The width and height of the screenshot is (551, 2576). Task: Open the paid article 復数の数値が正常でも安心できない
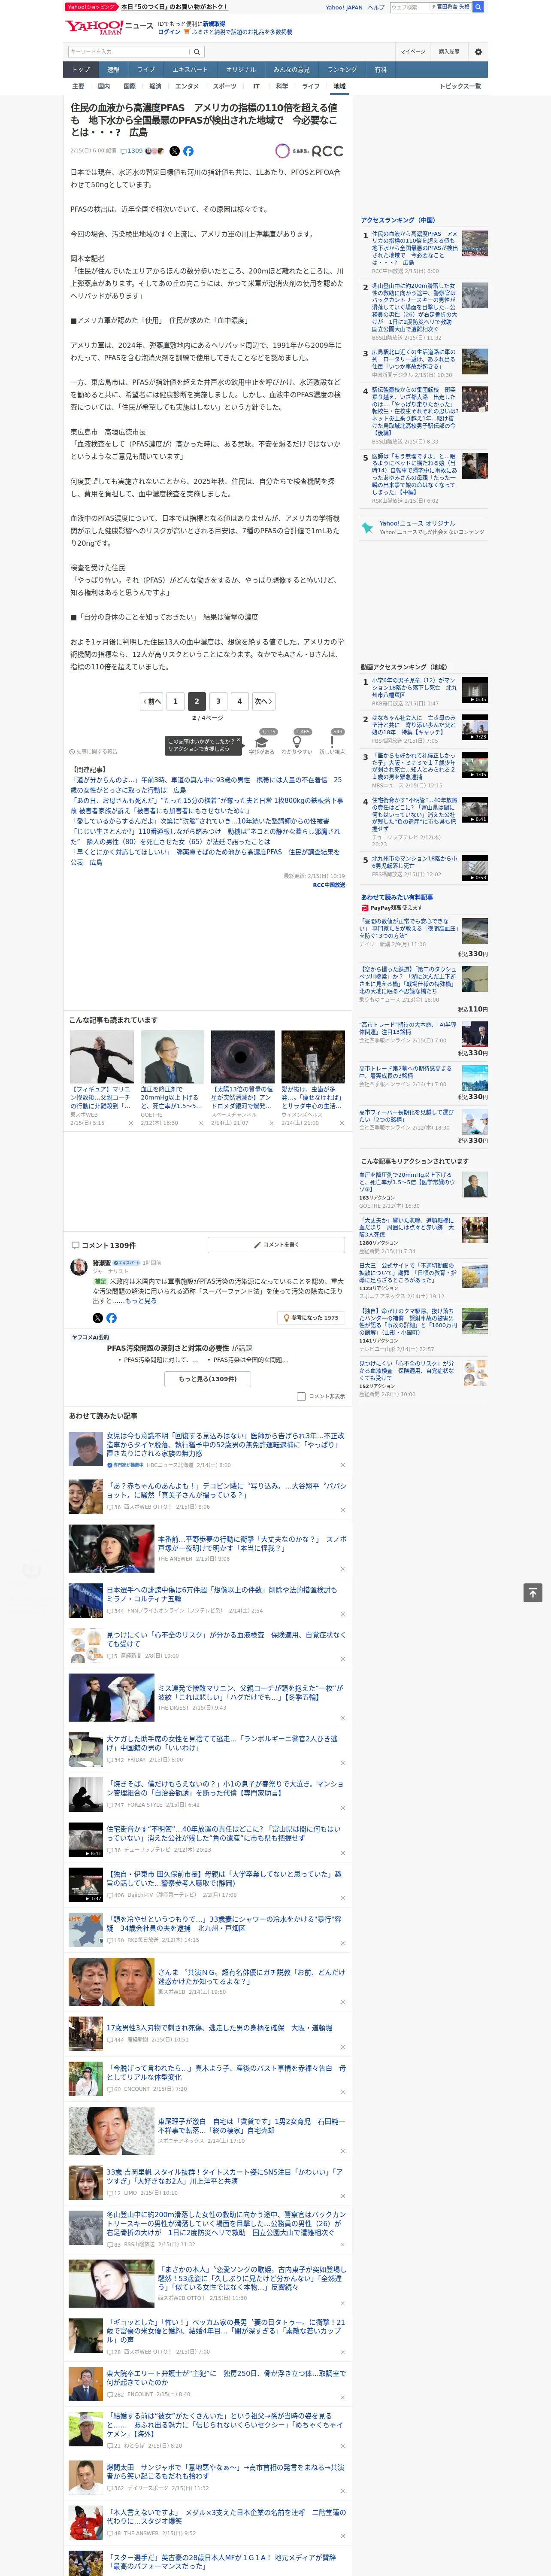pos(410,929)
